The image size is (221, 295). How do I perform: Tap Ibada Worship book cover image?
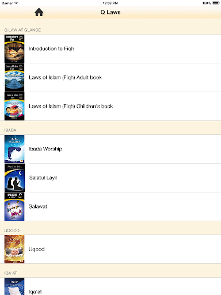(14, 149)
